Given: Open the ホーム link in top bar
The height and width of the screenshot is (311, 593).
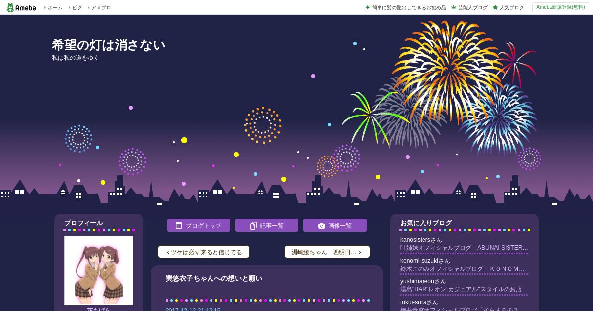Looking at the screenshot, I should pos(55,7).
